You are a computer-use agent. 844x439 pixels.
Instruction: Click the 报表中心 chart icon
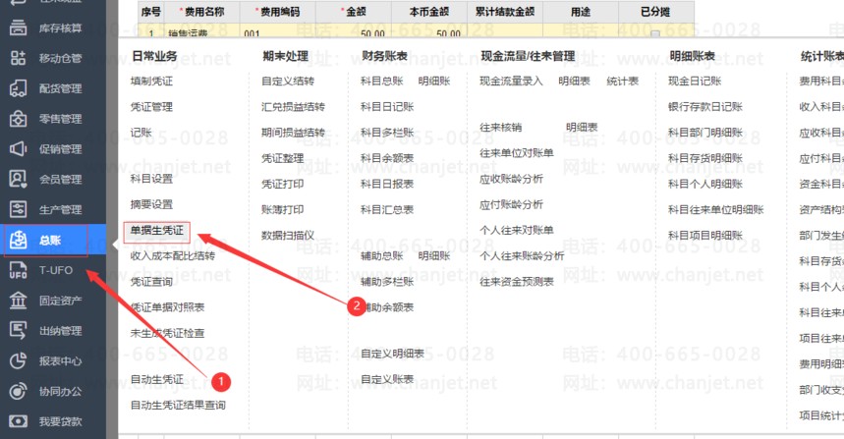tap(18, 360)
